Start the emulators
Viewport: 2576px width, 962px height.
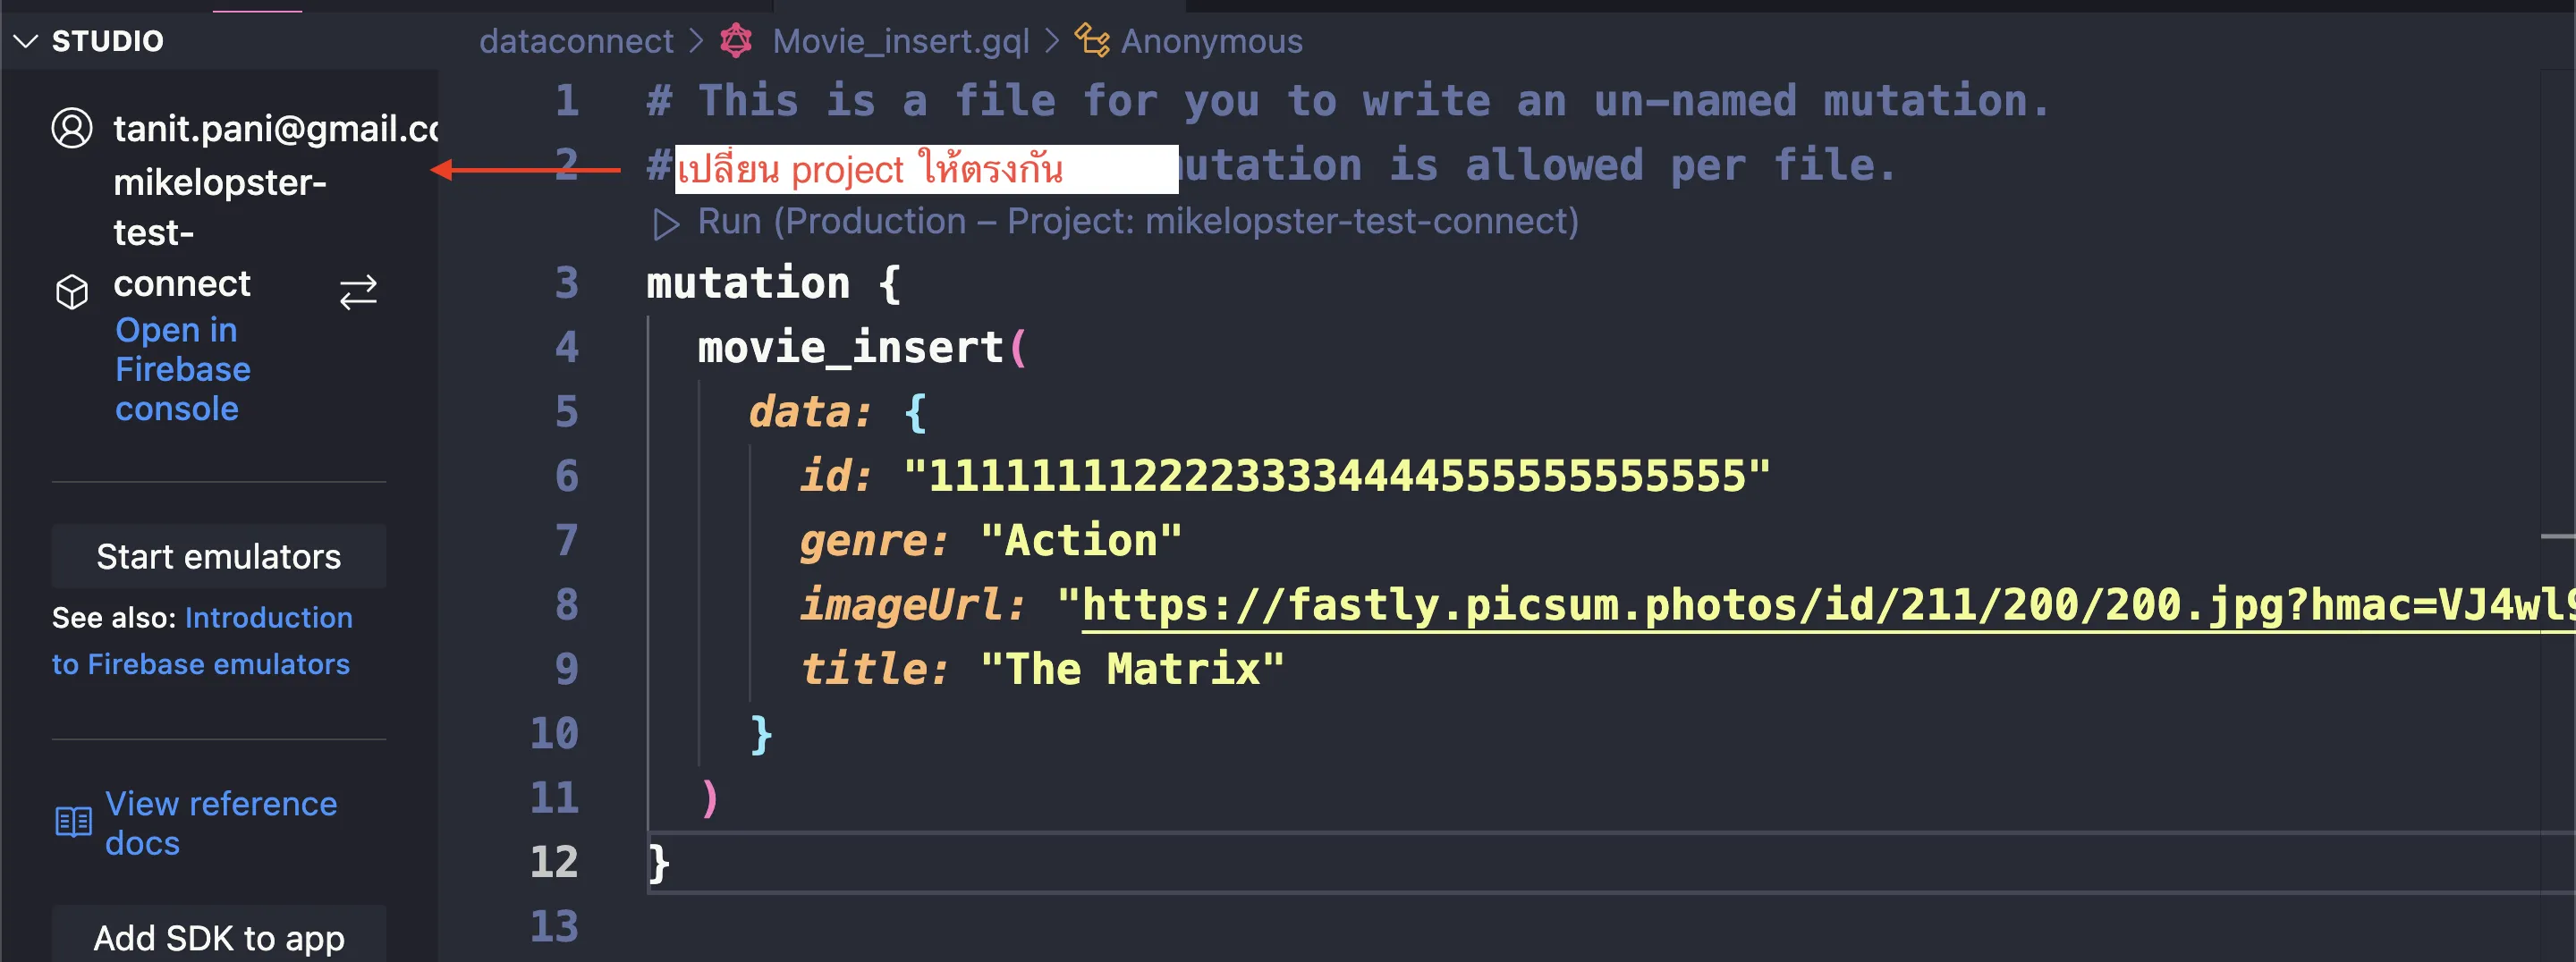click(219, 556)
